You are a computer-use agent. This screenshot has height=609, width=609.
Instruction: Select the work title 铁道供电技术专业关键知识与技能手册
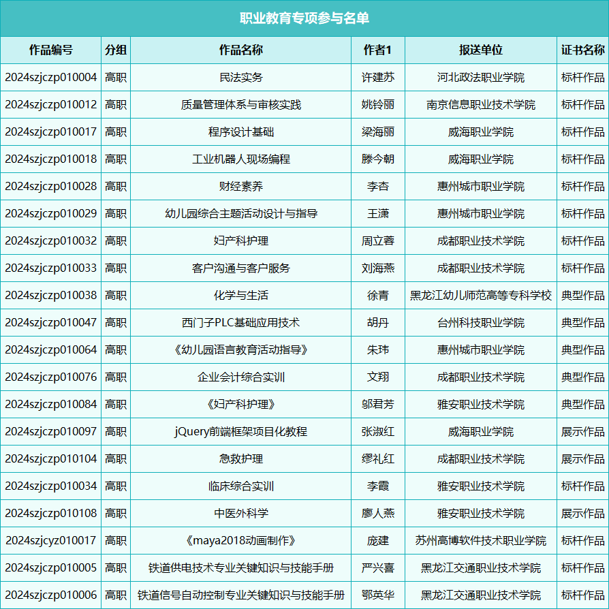[240, 568]
